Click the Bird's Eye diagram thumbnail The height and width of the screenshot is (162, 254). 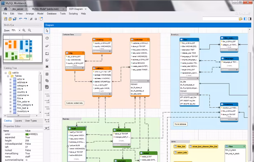[x=23, y=49]
